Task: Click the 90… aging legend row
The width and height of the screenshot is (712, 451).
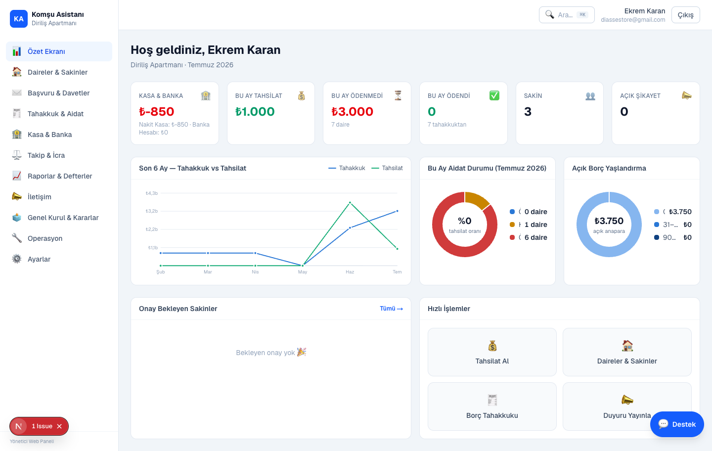Action: (673, 237)
